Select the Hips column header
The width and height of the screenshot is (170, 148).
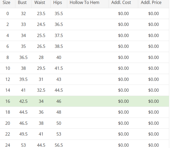57,3
